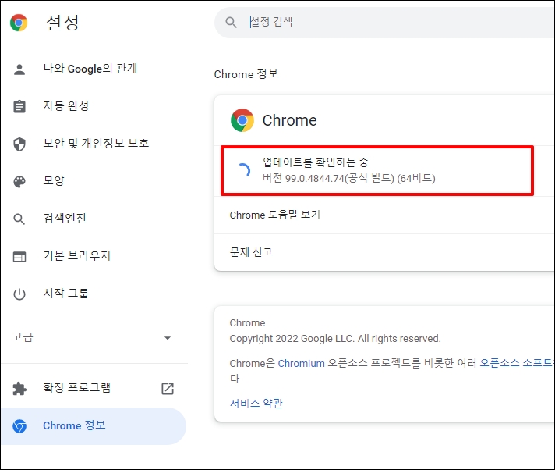Viewport: 555px width, 470px height.
Task: Click the update-checking spinner icon
Action: coord(244,170)
